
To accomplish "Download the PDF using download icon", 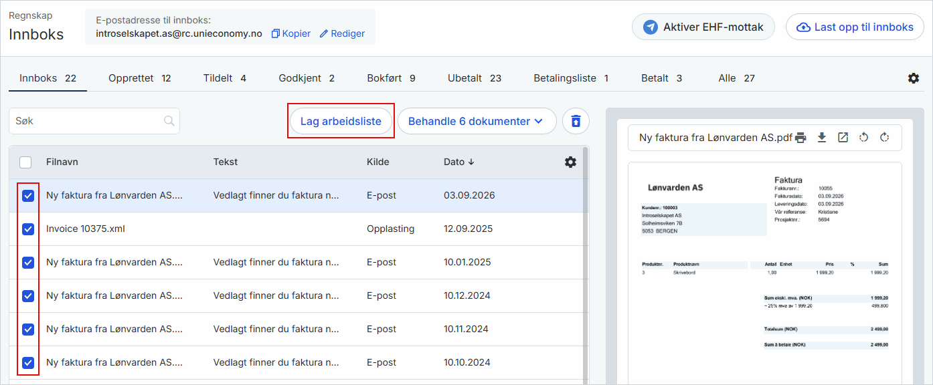I will [822, 137].
